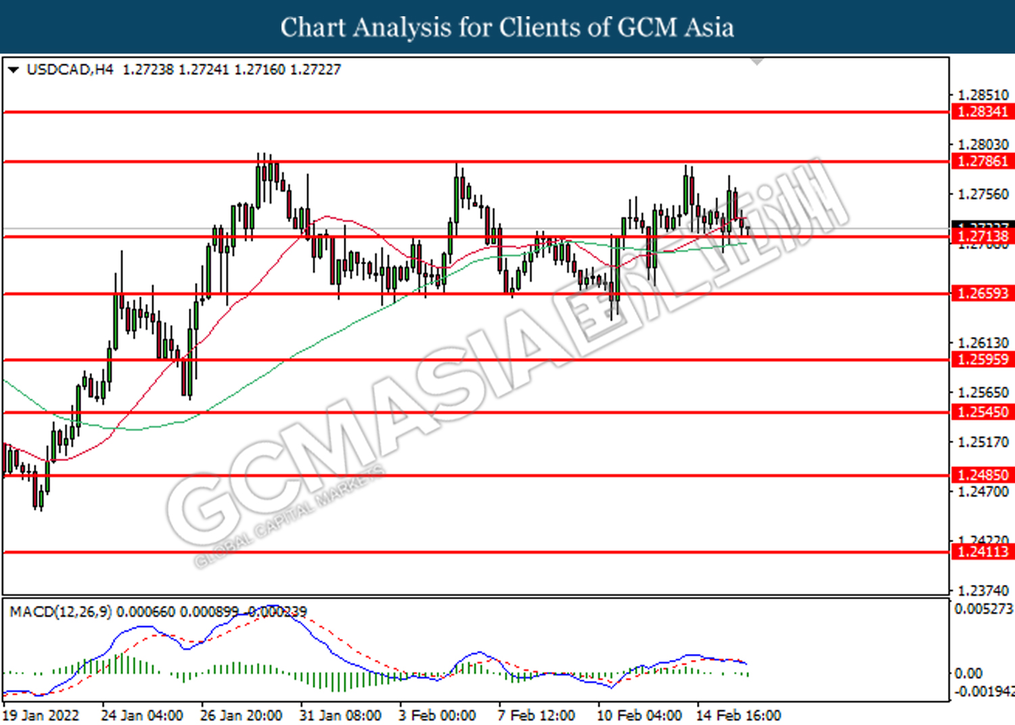
Task: Select the red 1.24113 price level label
Action: click(983, 552)
